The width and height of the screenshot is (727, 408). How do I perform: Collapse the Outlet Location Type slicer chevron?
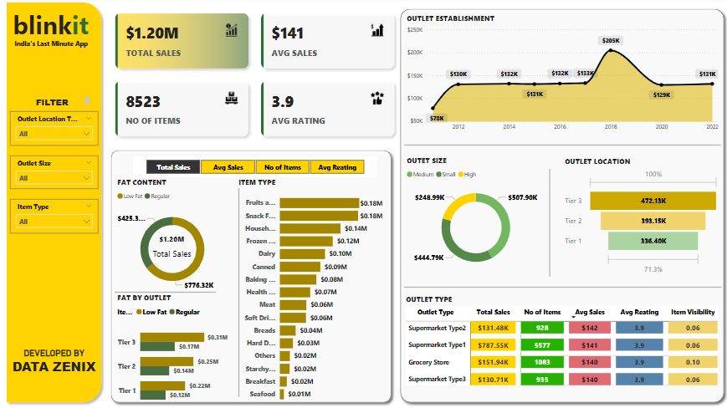pyautogui.click(x=89, y=119)
